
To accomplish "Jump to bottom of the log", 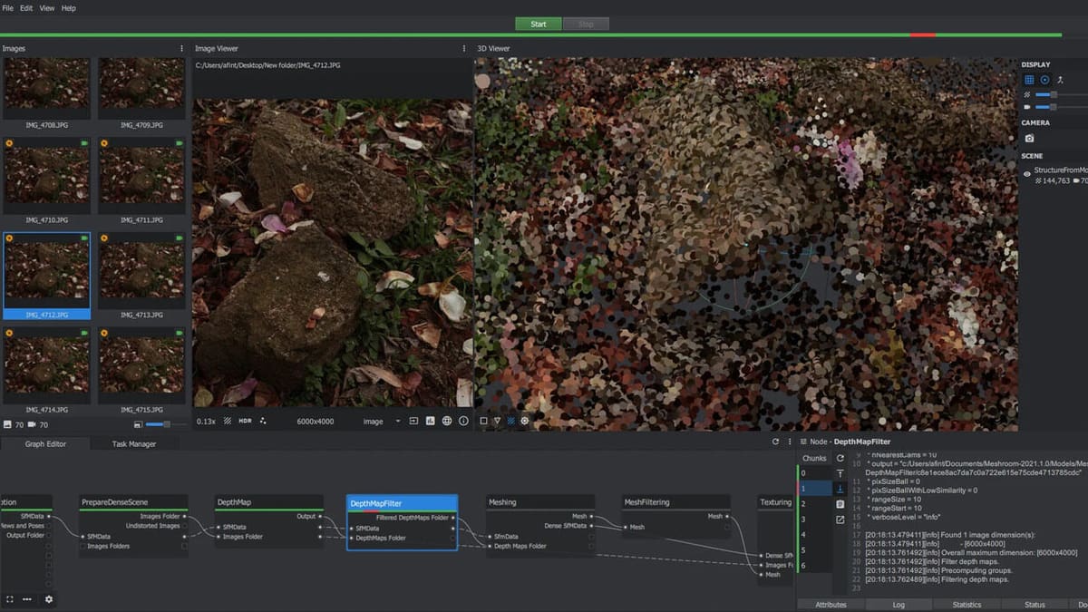I will (x=840, y=488).
